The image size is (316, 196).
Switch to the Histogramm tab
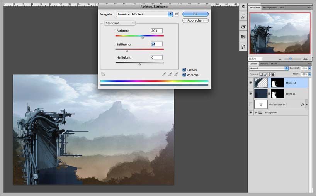click(269, 7)
